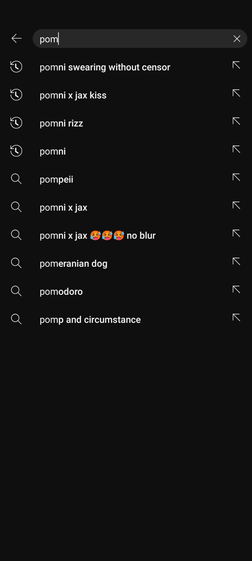Select "pomni x jax kiss" suggestion
The image size is (252, 561).
(x=73, y=95)
